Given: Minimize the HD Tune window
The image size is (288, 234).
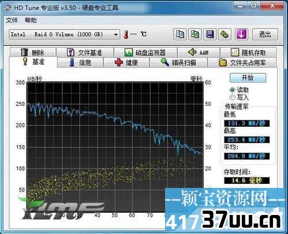Looking at the screenshot, I should [x=241, y=6].
